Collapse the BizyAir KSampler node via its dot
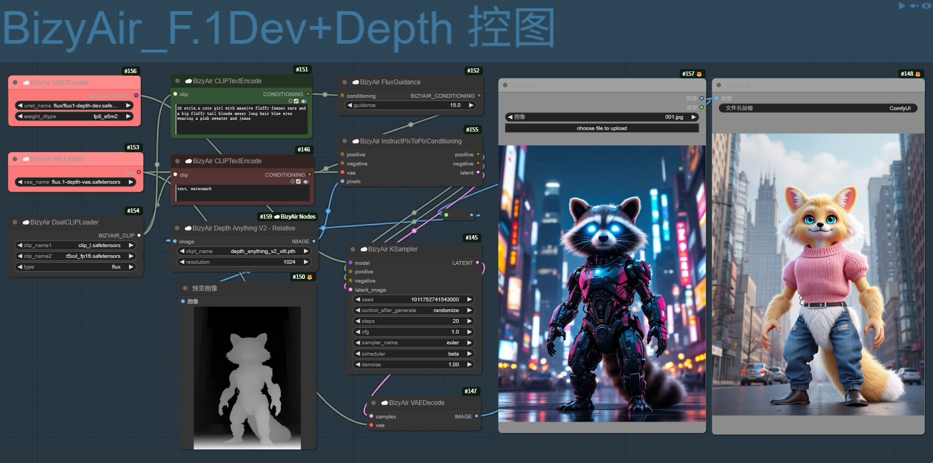Screen dimensions: 933x463 [x=353, y=249]
